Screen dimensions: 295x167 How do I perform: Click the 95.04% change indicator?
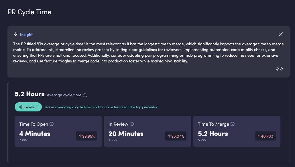176,136
